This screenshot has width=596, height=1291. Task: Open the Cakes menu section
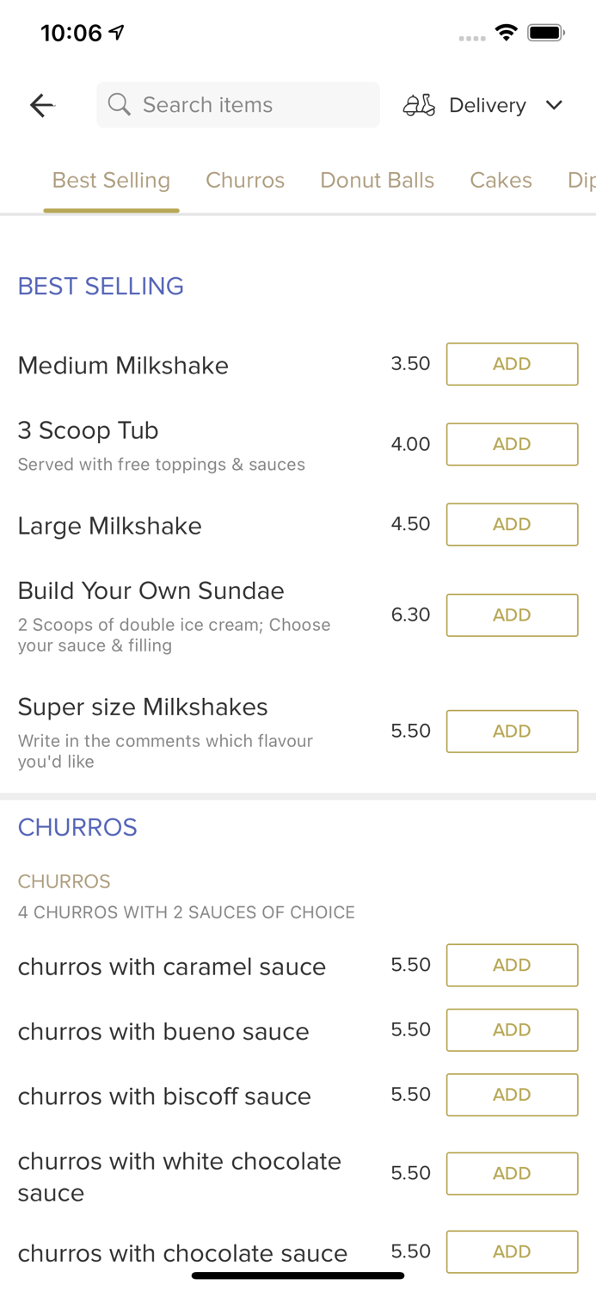point(501,181)
